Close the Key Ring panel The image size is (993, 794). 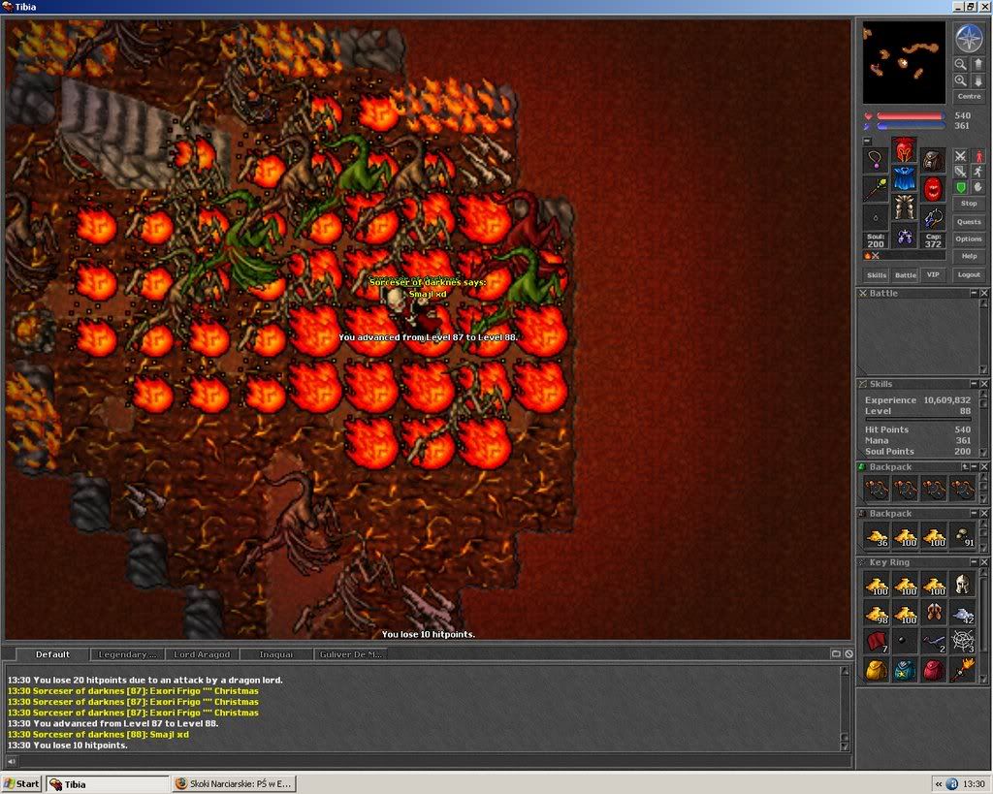tap(984, 562)
